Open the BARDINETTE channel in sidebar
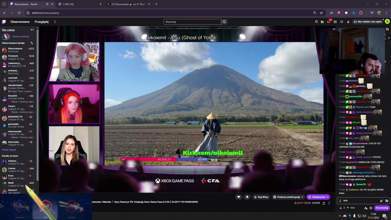This screenshot has height=220, width=391. click(18, 118)
